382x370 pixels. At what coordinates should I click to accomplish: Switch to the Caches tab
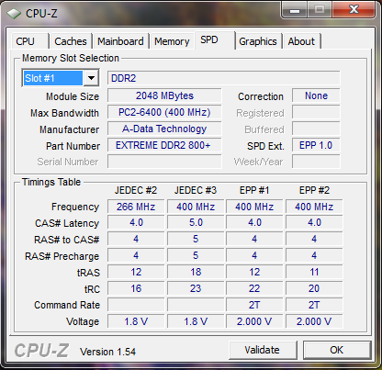[71, 41]
